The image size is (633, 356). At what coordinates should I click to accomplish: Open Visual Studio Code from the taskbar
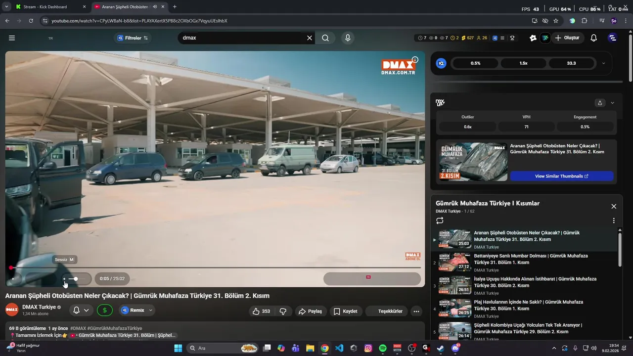339,348
